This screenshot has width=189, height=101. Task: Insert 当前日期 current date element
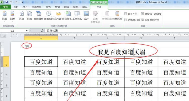(39, 15)
